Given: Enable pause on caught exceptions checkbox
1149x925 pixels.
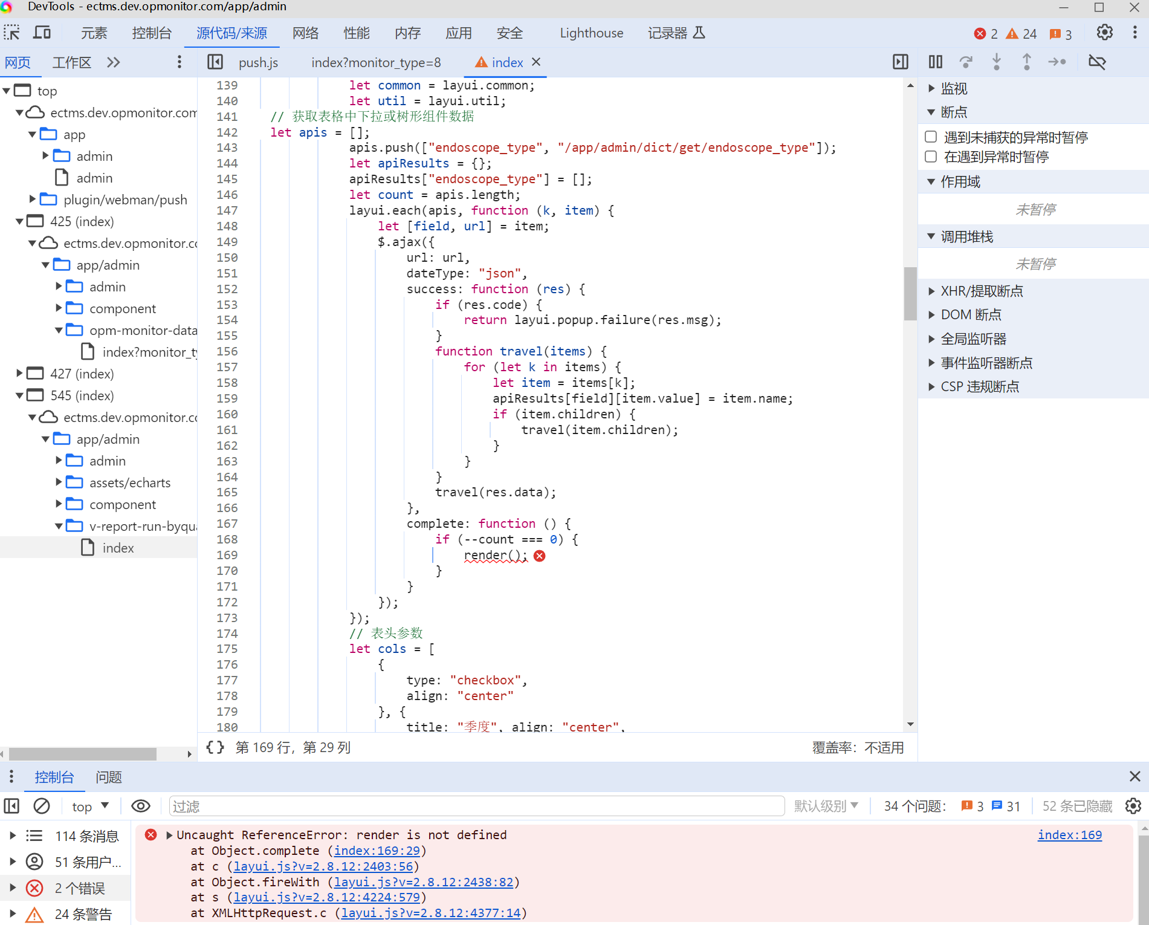Looking at the screenshot, I should coord(931,157).
